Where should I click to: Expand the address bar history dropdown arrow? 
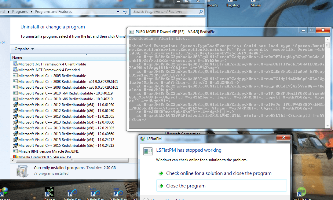pos(118,12)
